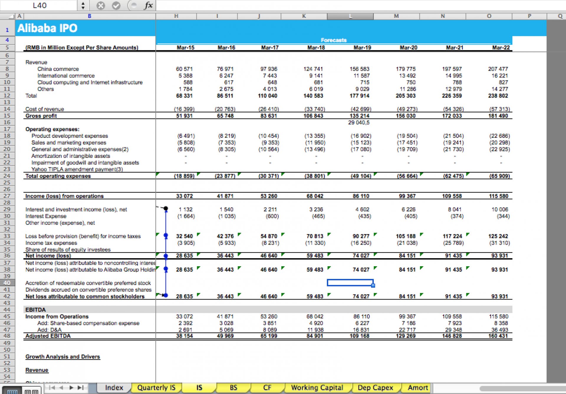This screenshot has height=394, width=566.
Task: Click the Growth Analysis and Drivers heading
Action: (x=62, y=357)
